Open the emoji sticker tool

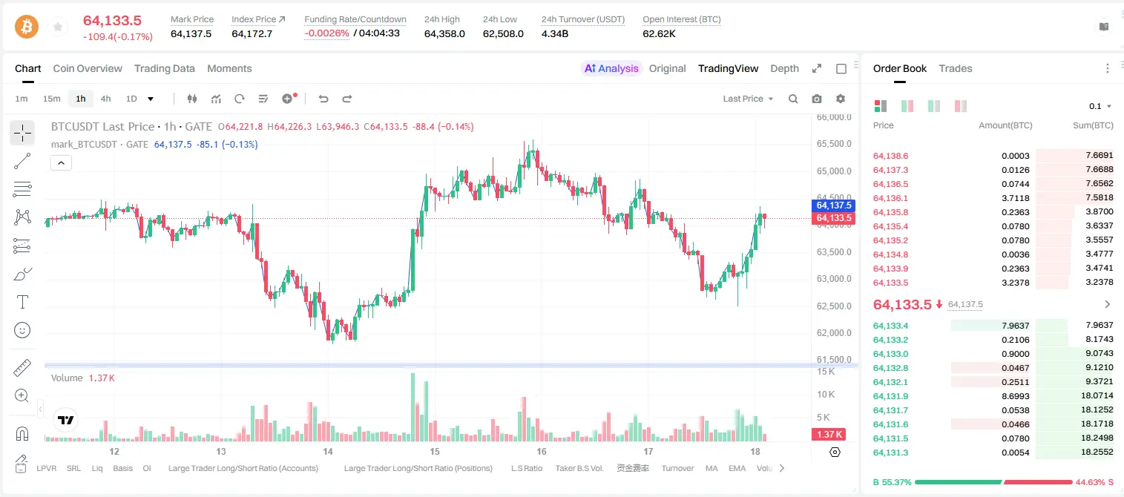tap(22, 330)
